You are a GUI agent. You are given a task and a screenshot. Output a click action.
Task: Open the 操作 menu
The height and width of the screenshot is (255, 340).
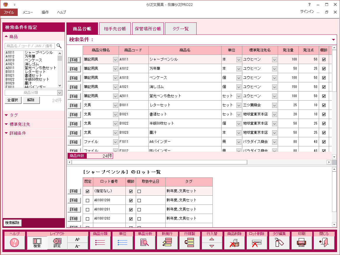[45, 12]
